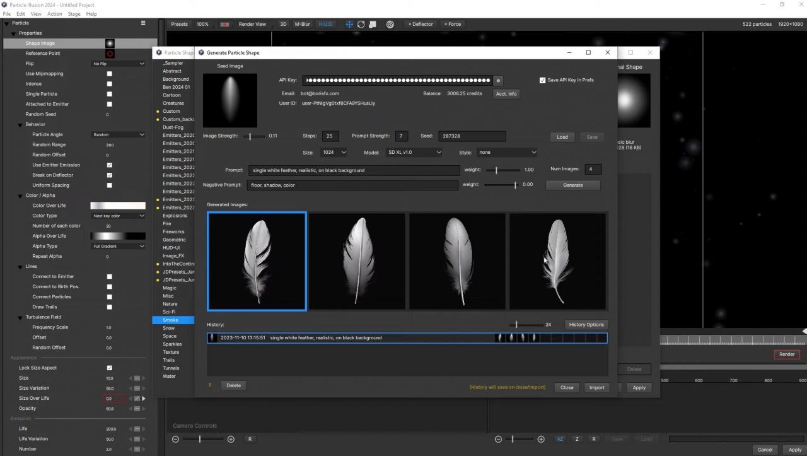This screenshot has height=456, width=807.
Task: Click the properties panel hamburger menu icon
Action: 143,23
